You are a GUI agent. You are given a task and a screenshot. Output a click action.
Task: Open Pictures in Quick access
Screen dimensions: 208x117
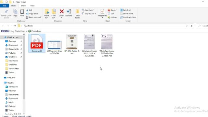pos(12,53)
